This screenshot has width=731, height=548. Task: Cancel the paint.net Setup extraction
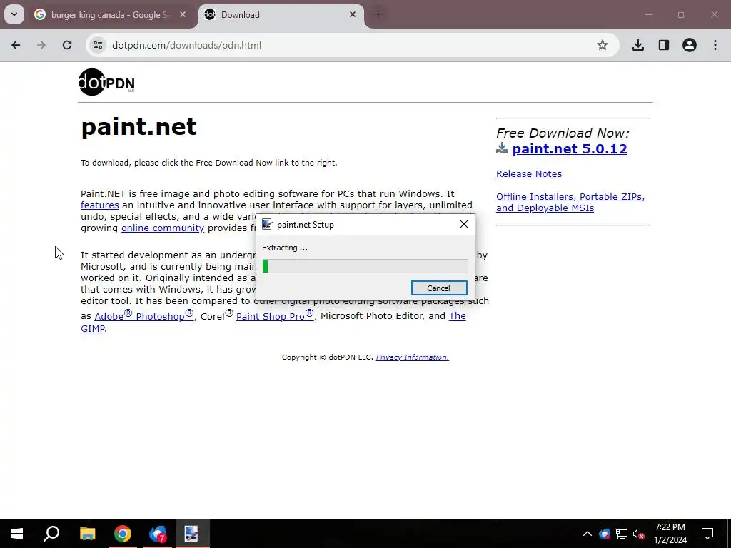click(x=439, y=288)
